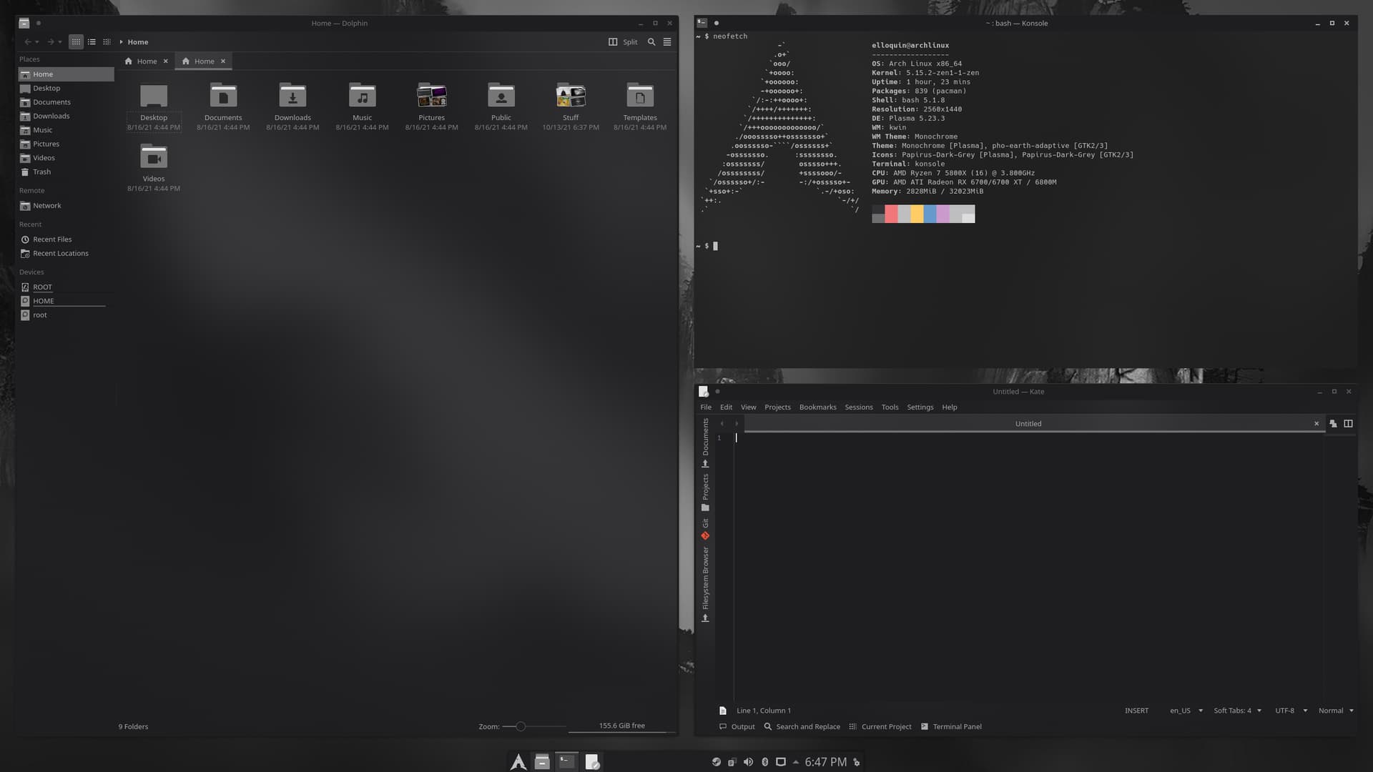
Task: Select lowercase root device in Dolphin sidebar
Action: [x=66, y=315]
